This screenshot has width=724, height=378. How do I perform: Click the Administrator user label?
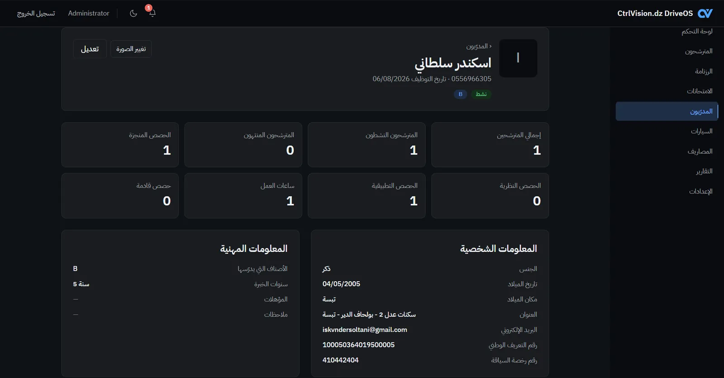[x=89, y=13]
